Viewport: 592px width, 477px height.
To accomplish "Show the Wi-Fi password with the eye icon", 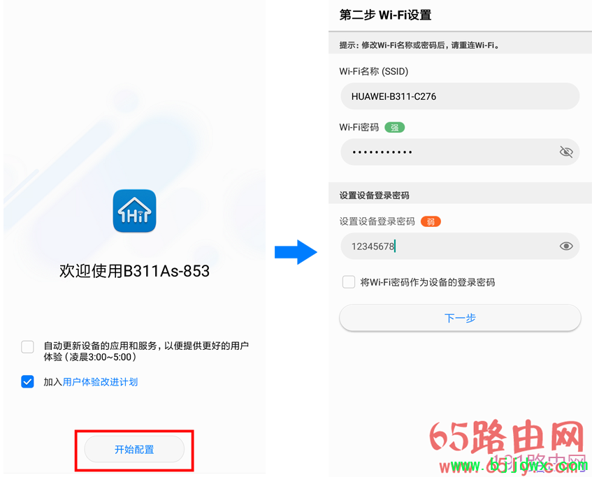I will [566, 152].
